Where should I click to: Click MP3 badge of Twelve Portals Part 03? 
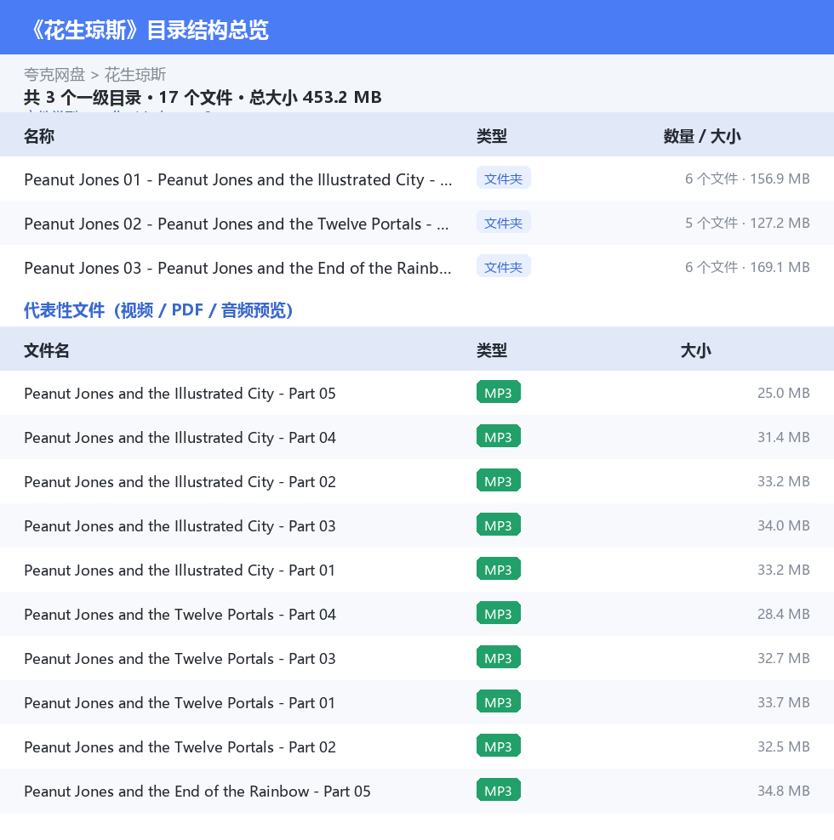pyautogui.click(x=498, y=657)
